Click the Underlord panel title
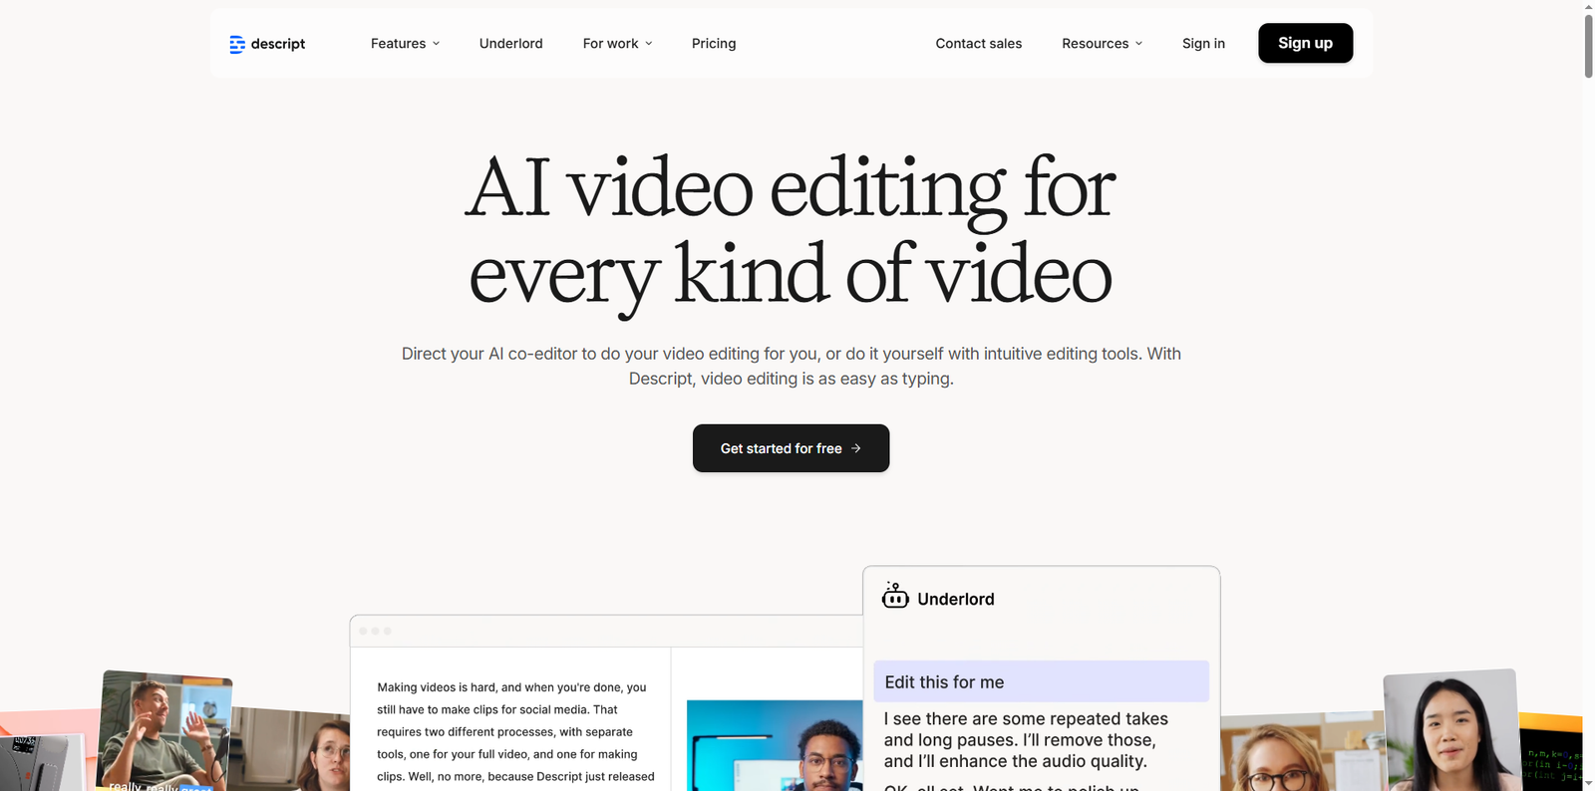The image size is (1595, 791). 955,599
